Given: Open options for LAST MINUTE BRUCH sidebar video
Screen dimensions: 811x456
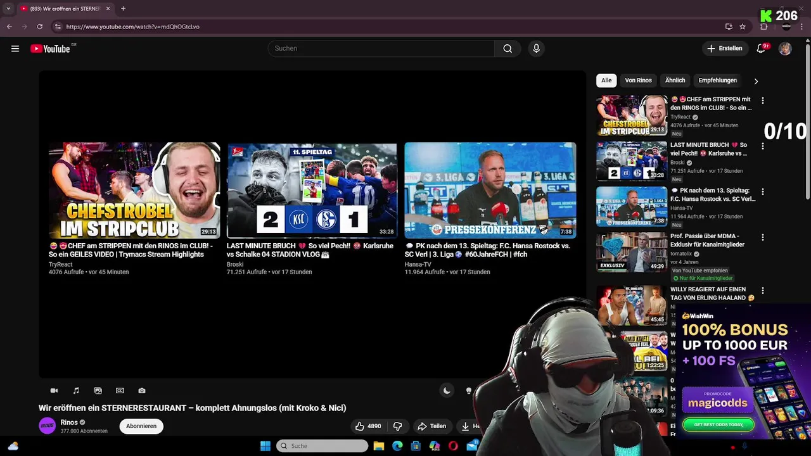Looking at the screenshot, I should click(x=763, y=146).
